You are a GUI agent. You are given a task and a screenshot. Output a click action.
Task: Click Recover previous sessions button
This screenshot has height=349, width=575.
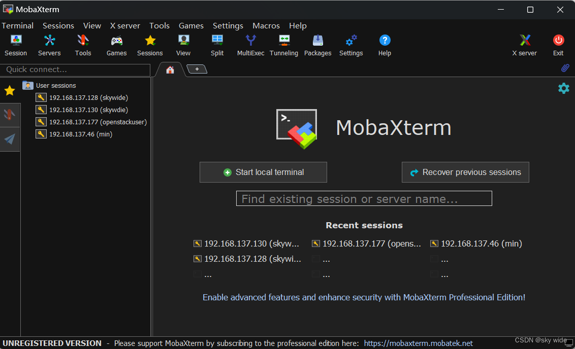point(465,172)
